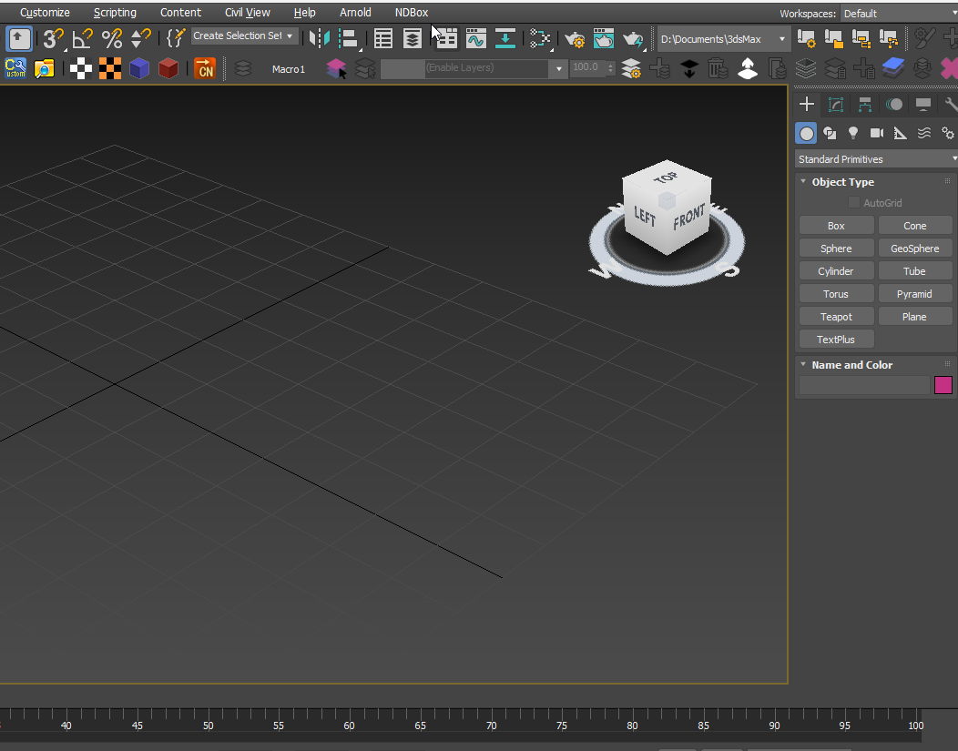This screenshot has width=958, height=751.
Task: Click Edit Named Selection Sets icon
Action: 176,39
